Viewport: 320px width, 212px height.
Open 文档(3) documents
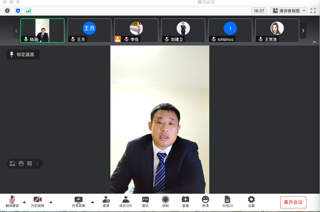click(227, 202)
